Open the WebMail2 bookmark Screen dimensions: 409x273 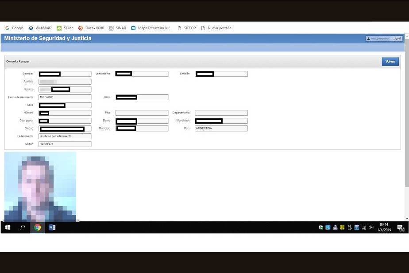tap(40, 28)
